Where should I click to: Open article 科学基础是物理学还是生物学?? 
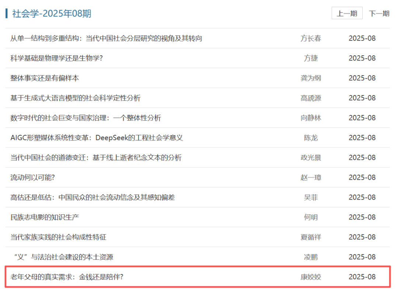tap(57, 58)
